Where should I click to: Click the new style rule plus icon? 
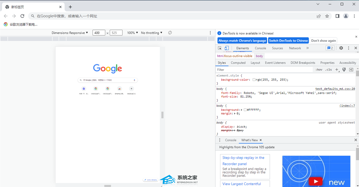(337, 70)
